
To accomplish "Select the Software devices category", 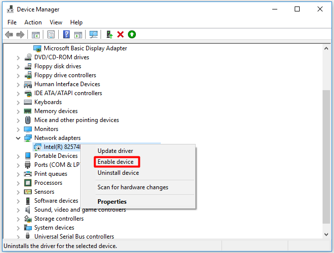I will point(56,201).
